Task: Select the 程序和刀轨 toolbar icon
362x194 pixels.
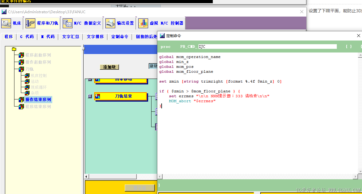Action: pyautogui.click(x=30, y=23)
